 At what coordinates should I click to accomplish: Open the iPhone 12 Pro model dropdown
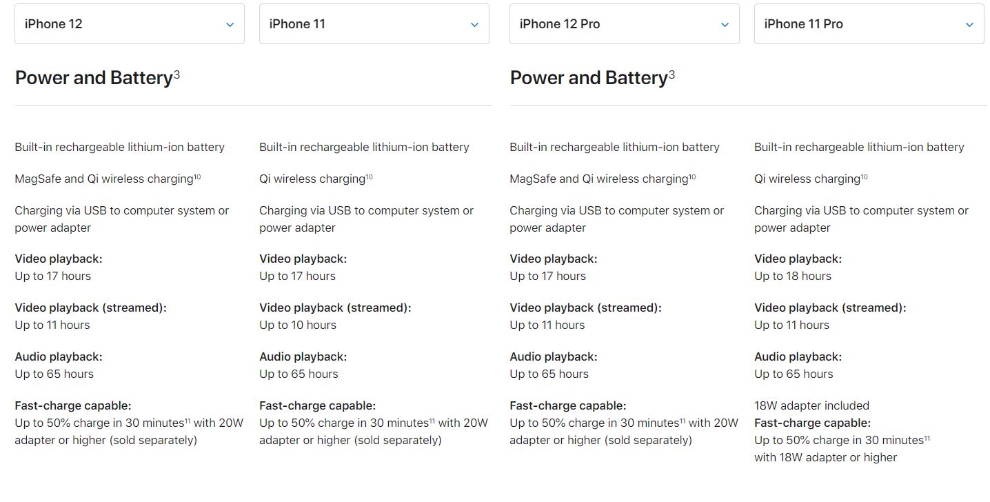coord(624,24)
